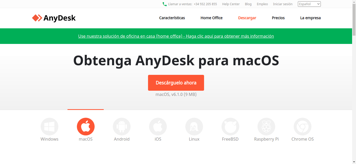The image size is (356, 164).
Task: Open the Iniciar sesión link
Action: (x=283, y=4)
